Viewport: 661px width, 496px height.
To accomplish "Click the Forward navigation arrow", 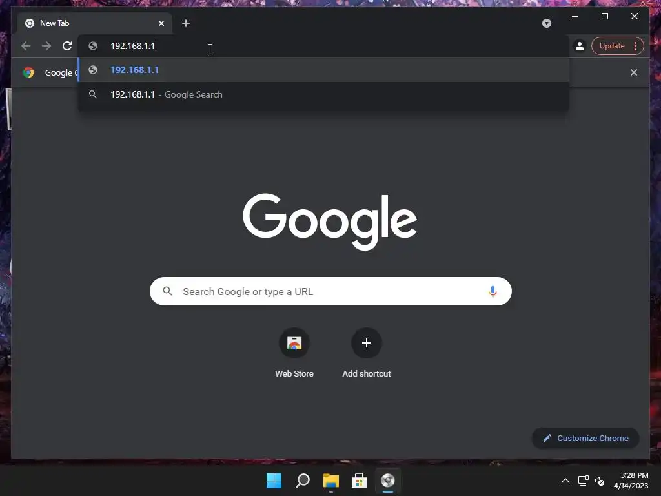I will point(46,46).
